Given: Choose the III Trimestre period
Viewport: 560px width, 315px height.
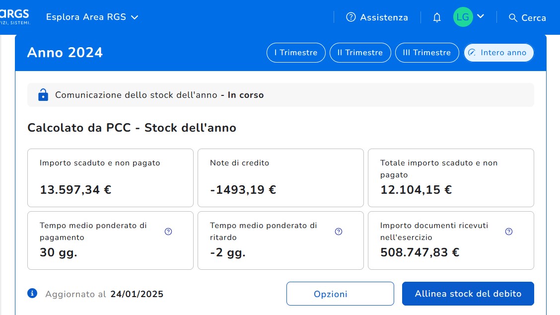Looking at the screenshot, I should pos(427,53).
